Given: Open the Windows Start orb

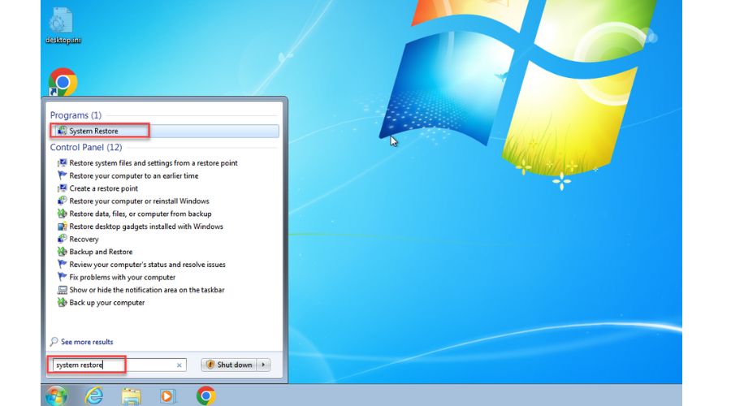Looking at the screenshot, I should (x=56, y=395).
